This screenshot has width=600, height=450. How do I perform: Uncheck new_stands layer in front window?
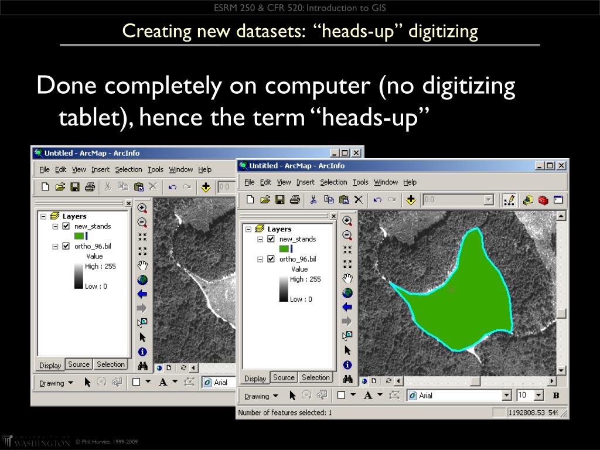pos(271,239)
